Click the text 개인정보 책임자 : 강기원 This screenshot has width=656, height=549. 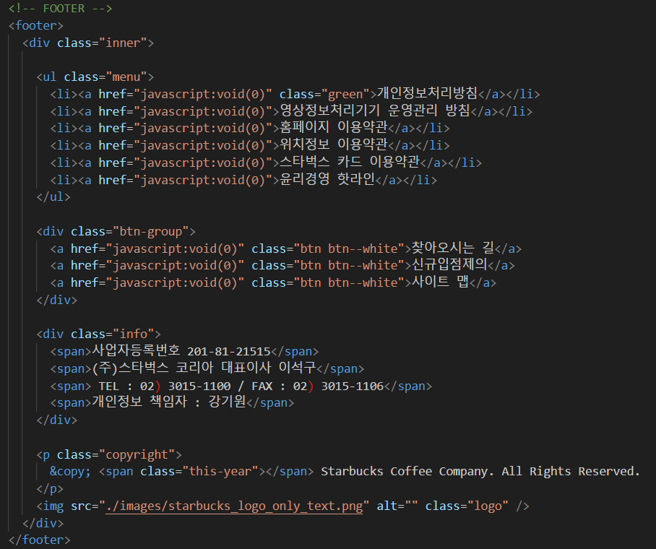tap(168, 402)
